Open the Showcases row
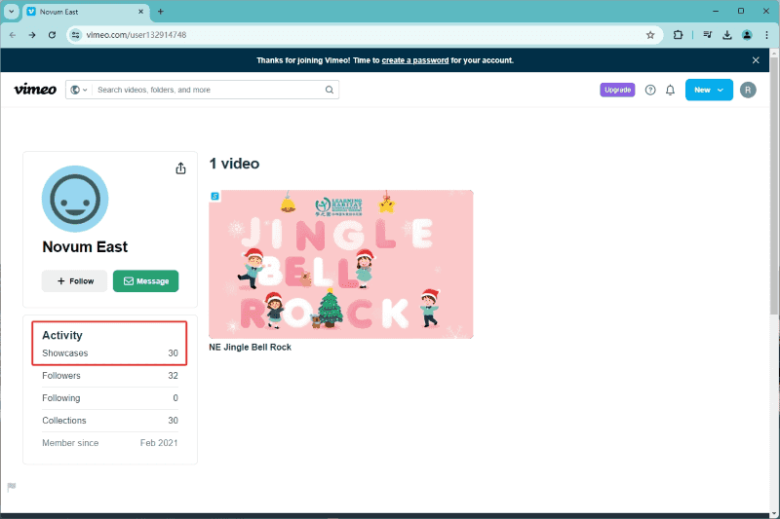The height and width of the screenshot is (519, 780). 110,353
